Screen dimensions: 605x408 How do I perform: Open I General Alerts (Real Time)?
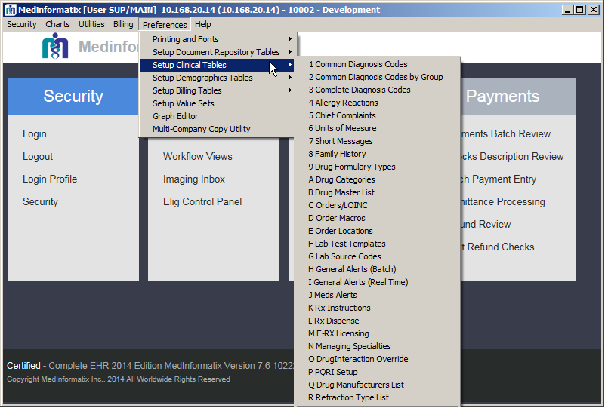click(x=378, y=282)
